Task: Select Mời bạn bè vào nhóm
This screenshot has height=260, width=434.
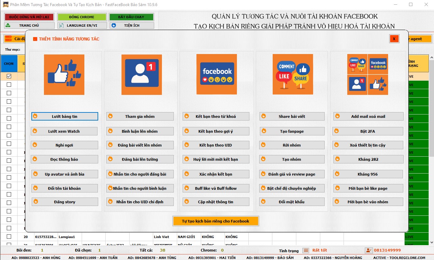Action: coord(368,202)
